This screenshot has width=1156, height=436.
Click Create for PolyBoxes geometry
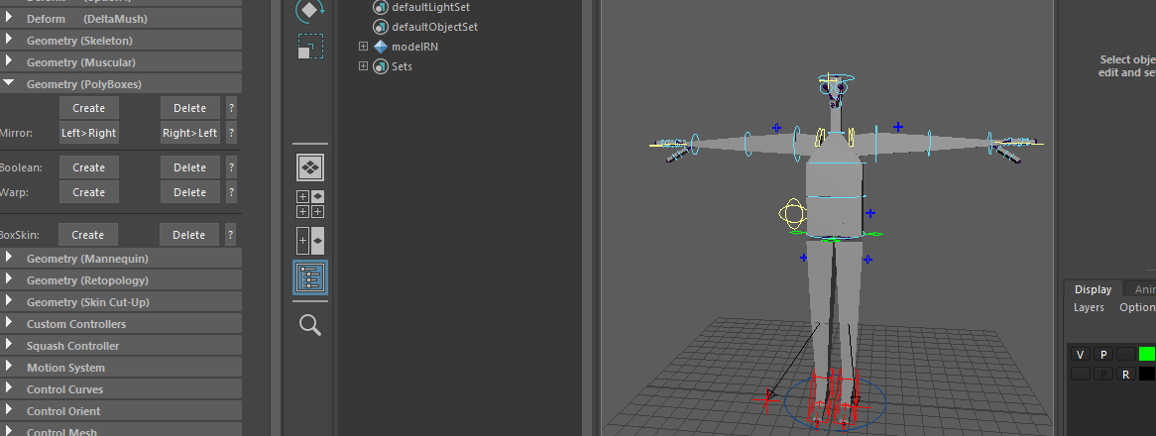[88, 108]
